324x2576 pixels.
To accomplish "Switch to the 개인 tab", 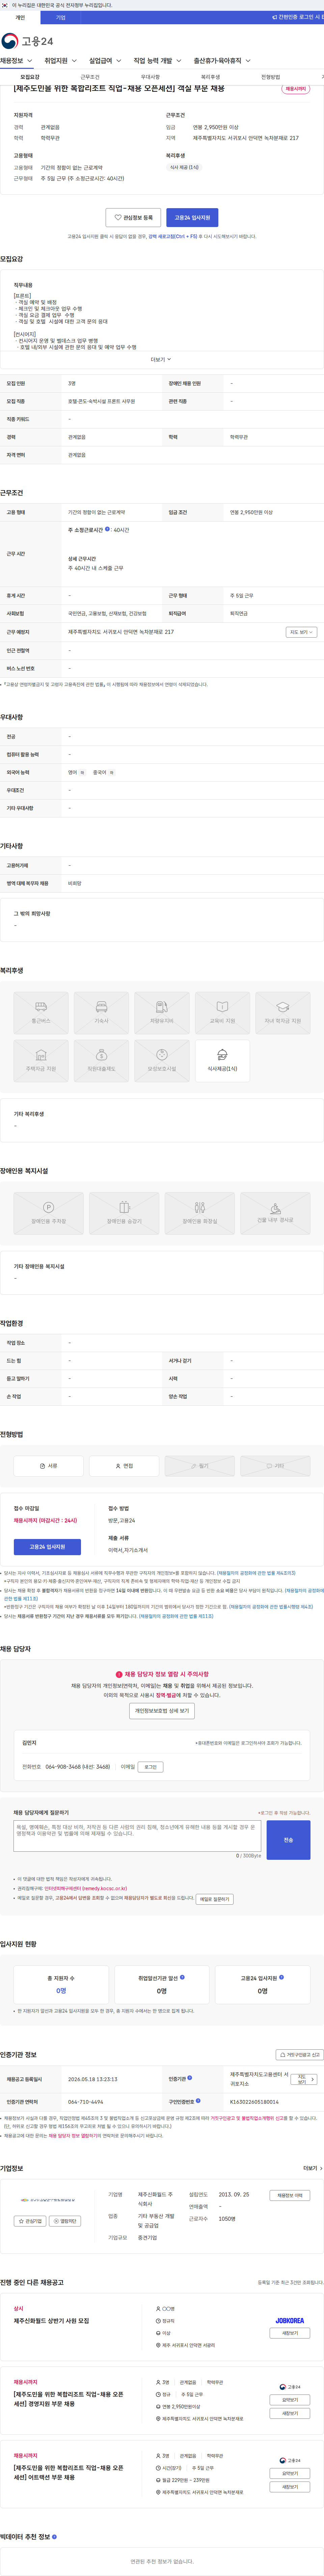I will coord(20,17).
